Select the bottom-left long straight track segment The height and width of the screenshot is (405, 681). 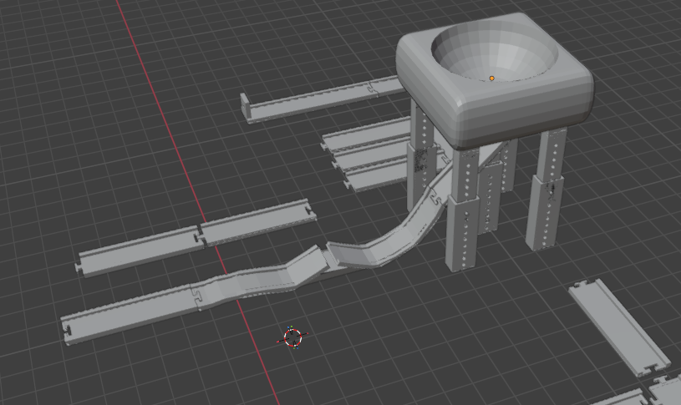click(x=130, y=313)
